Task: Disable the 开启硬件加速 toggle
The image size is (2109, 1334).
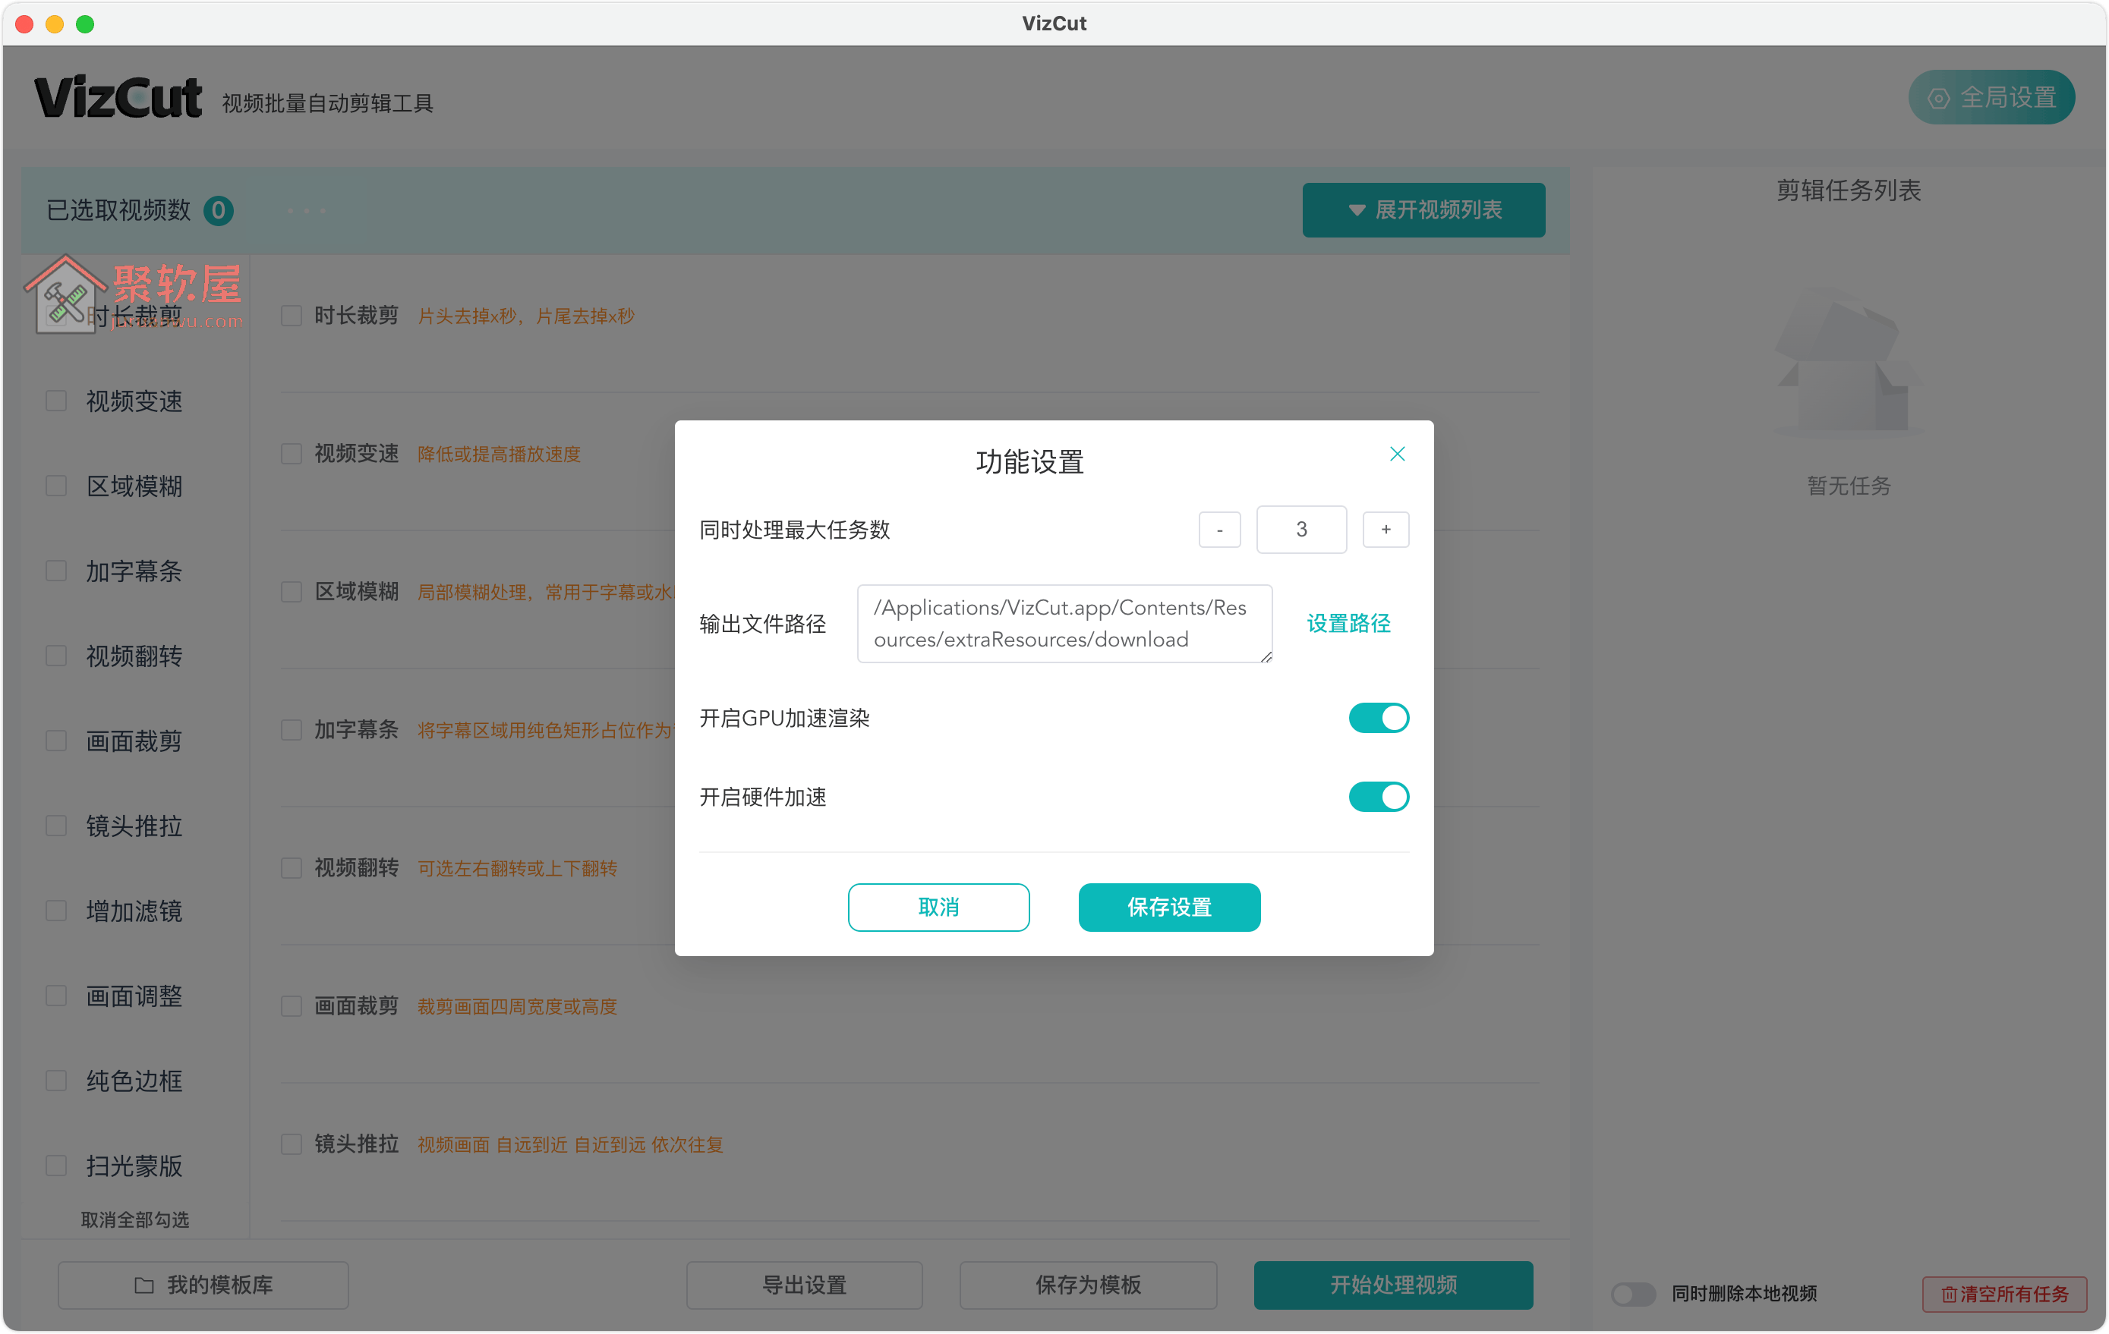Action: click(x=1378, y=797)
